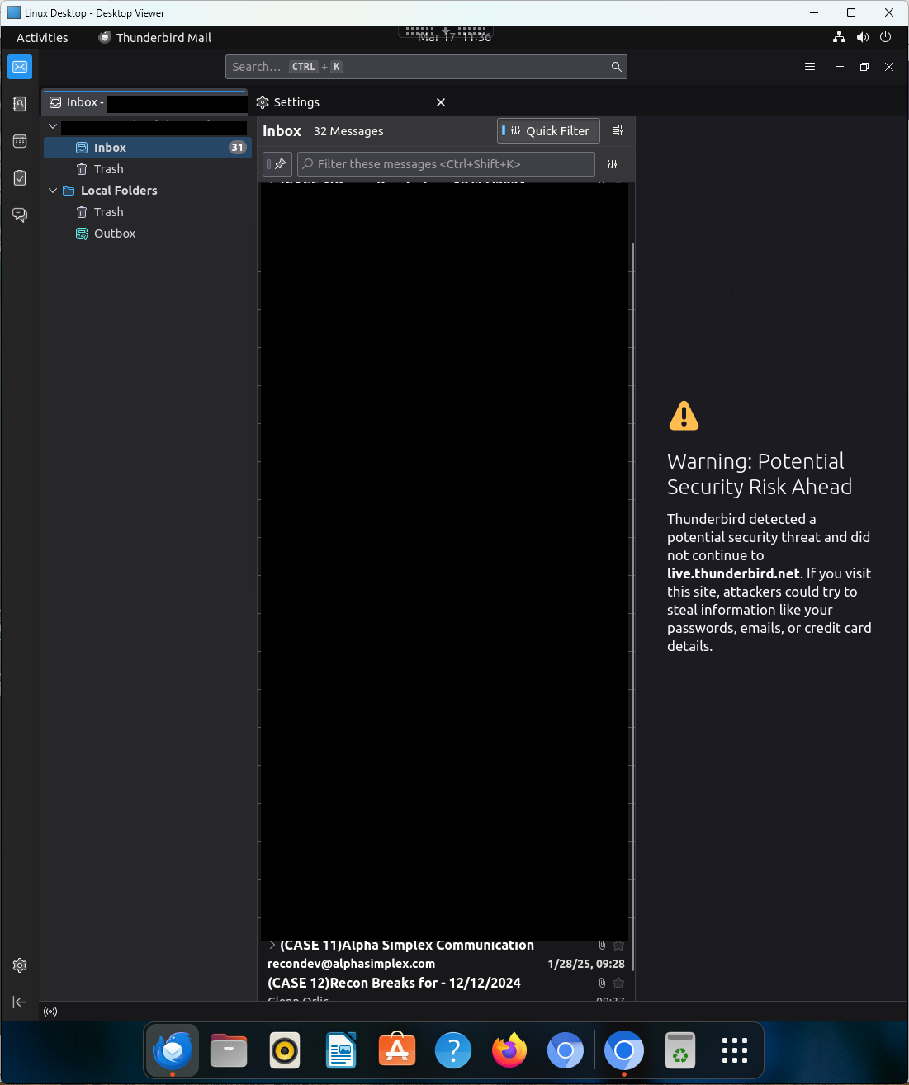Open Thunderbird settings gear in sidebar
Screen dimensions: 909x1085
[20, 965]
